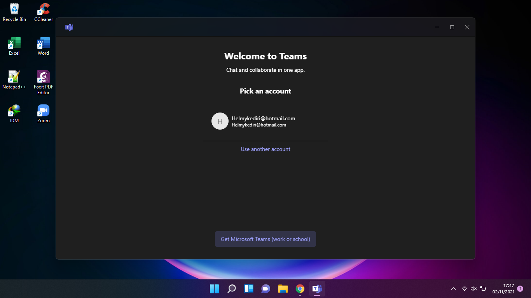Click Use another account link

click(x=265, y=149)
